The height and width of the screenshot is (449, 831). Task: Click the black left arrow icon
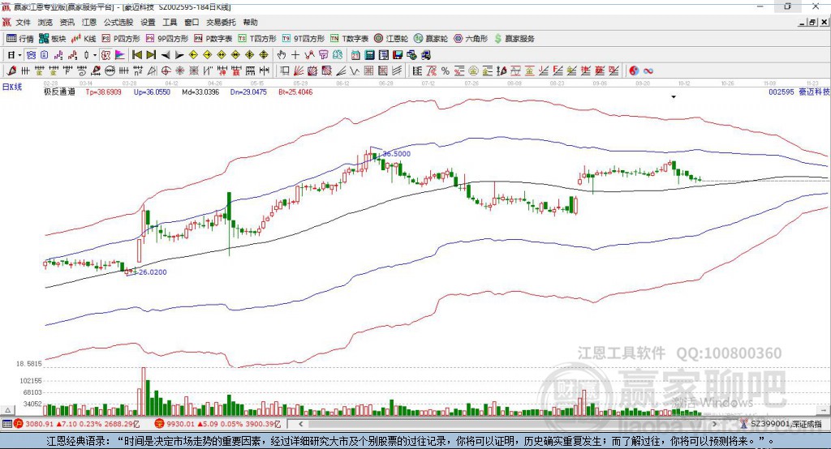click(166, 55)
